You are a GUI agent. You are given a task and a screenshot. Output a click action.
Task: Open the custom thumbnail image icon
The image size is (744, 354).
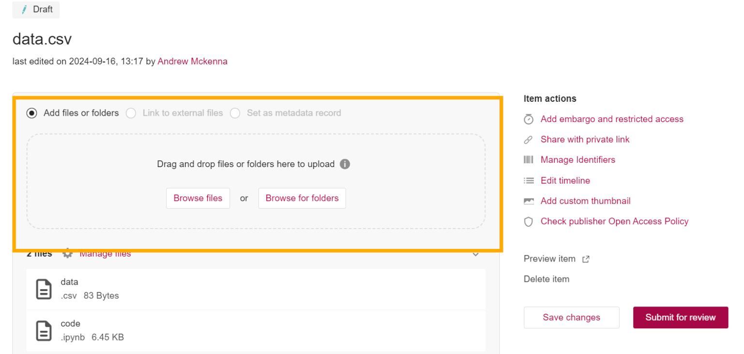tap(528, 200)
